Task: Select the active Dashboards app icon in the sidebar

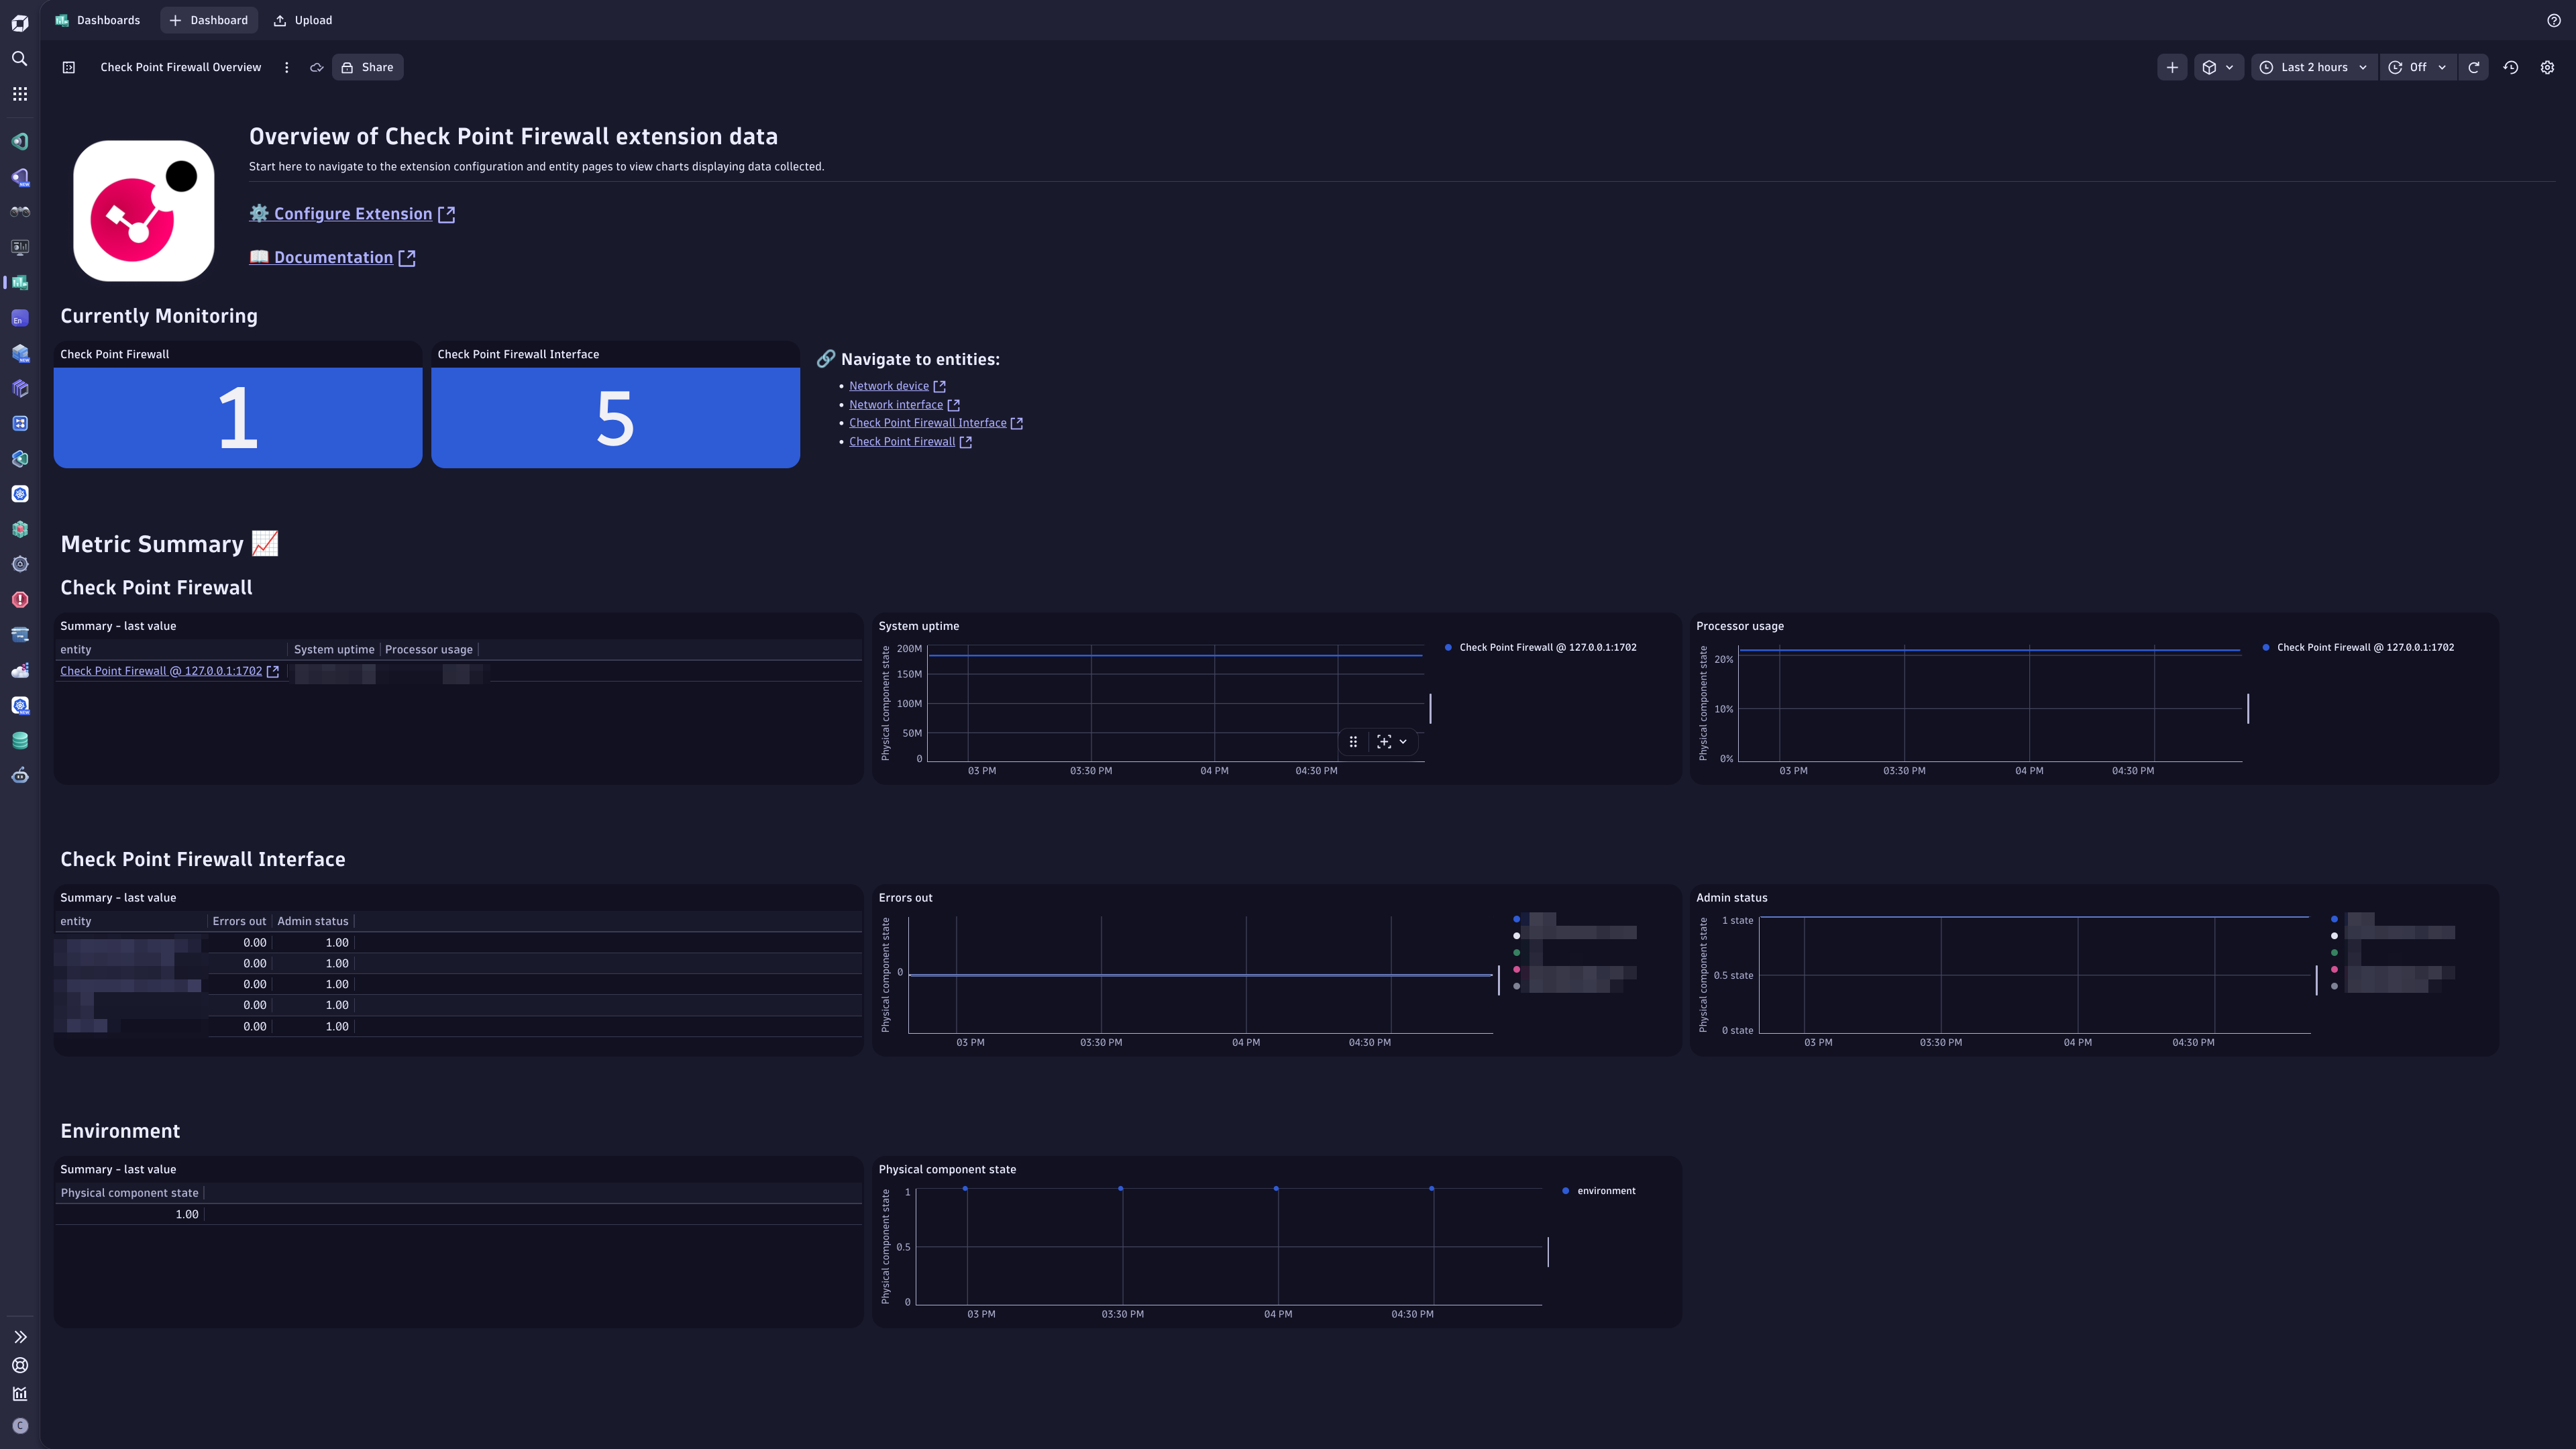Action: 20,283
